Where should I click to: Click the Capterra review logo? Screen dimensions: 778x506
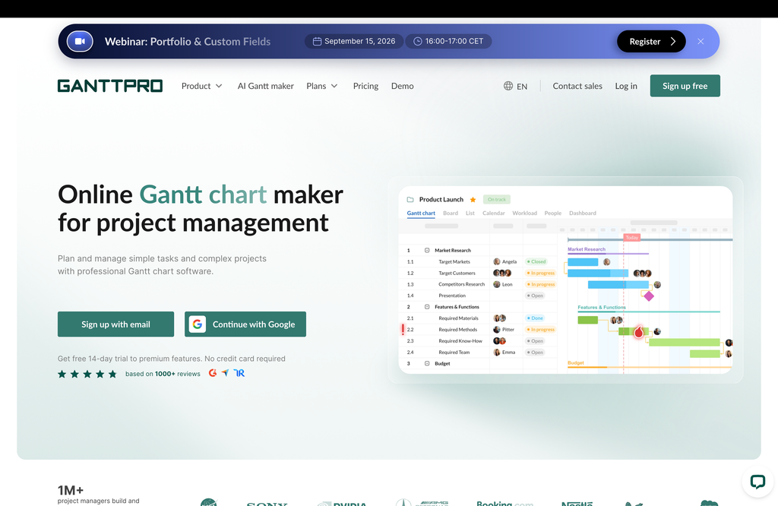point(225,373)
